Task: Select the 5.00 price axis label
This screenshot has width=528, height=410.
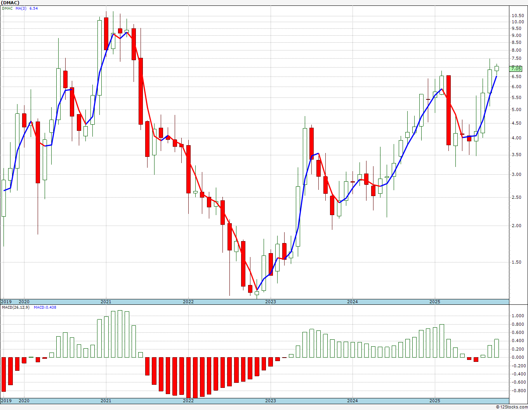Action: [x=516, y=110]
